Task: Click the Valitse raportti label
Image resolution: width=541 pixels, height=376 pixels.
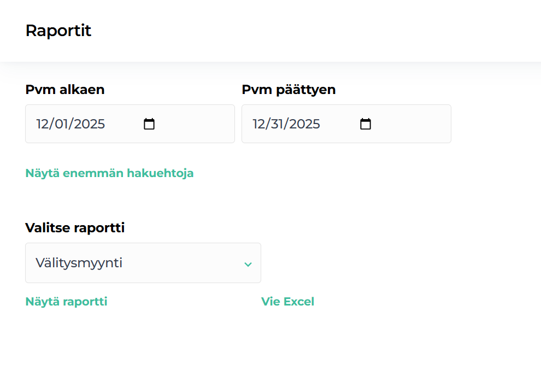Action: coord(75,228)
